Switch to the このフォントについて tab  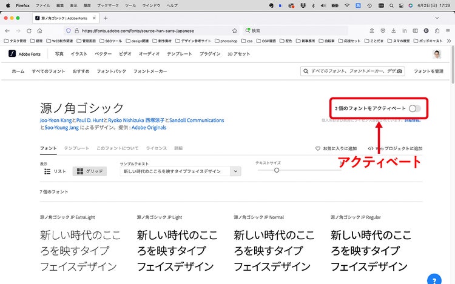point(118,148)
